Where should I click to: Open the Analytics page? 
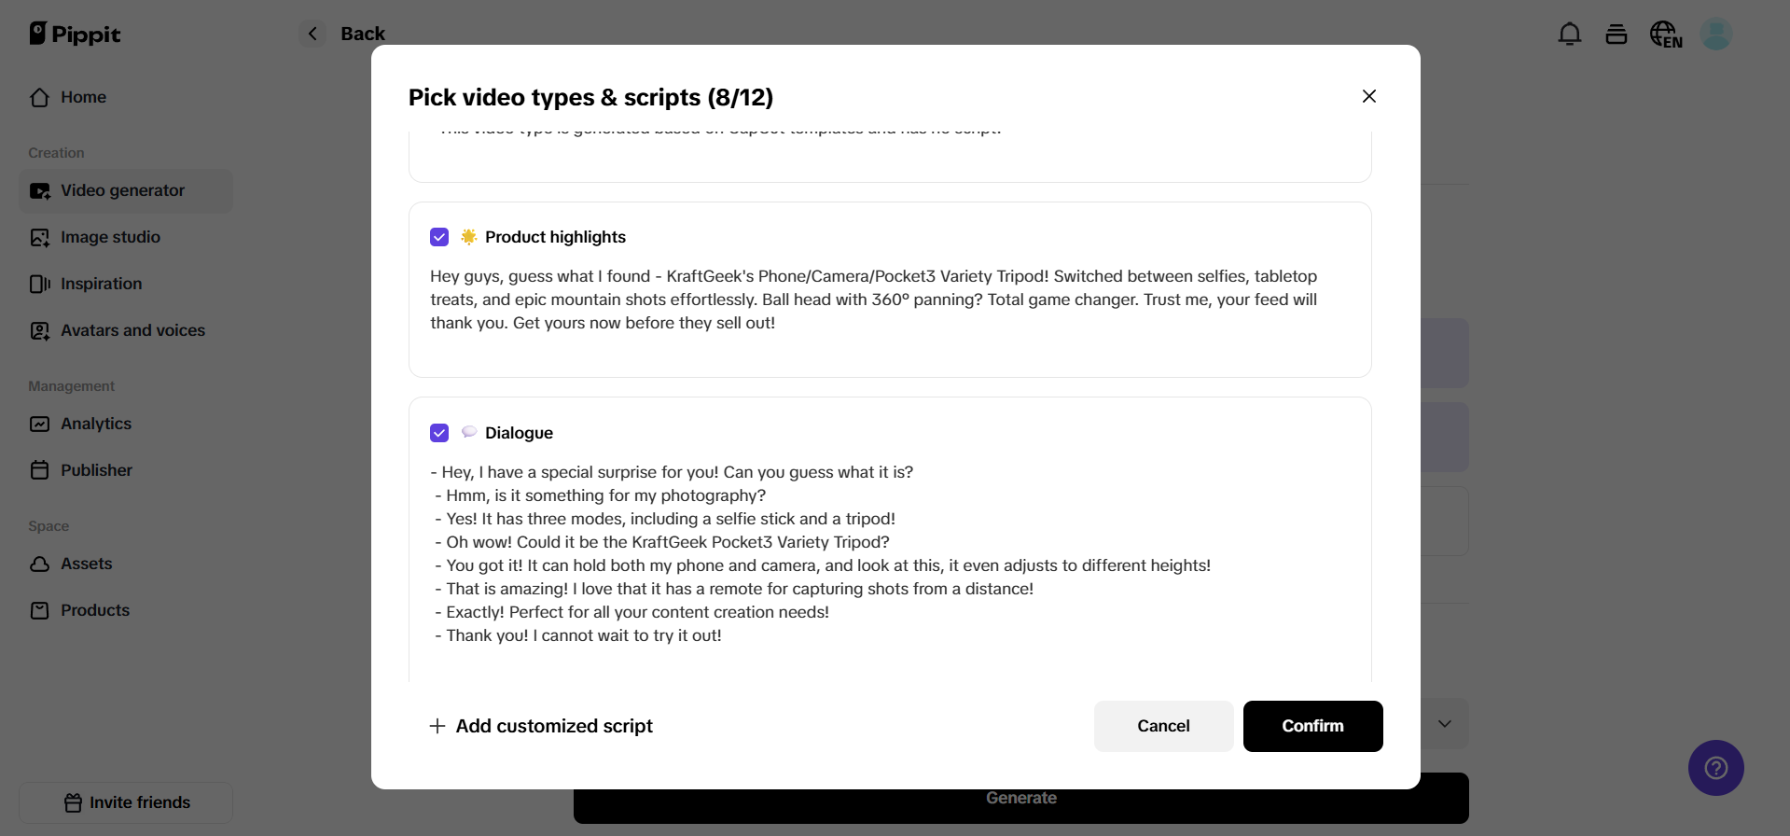[x=95, y=424]
